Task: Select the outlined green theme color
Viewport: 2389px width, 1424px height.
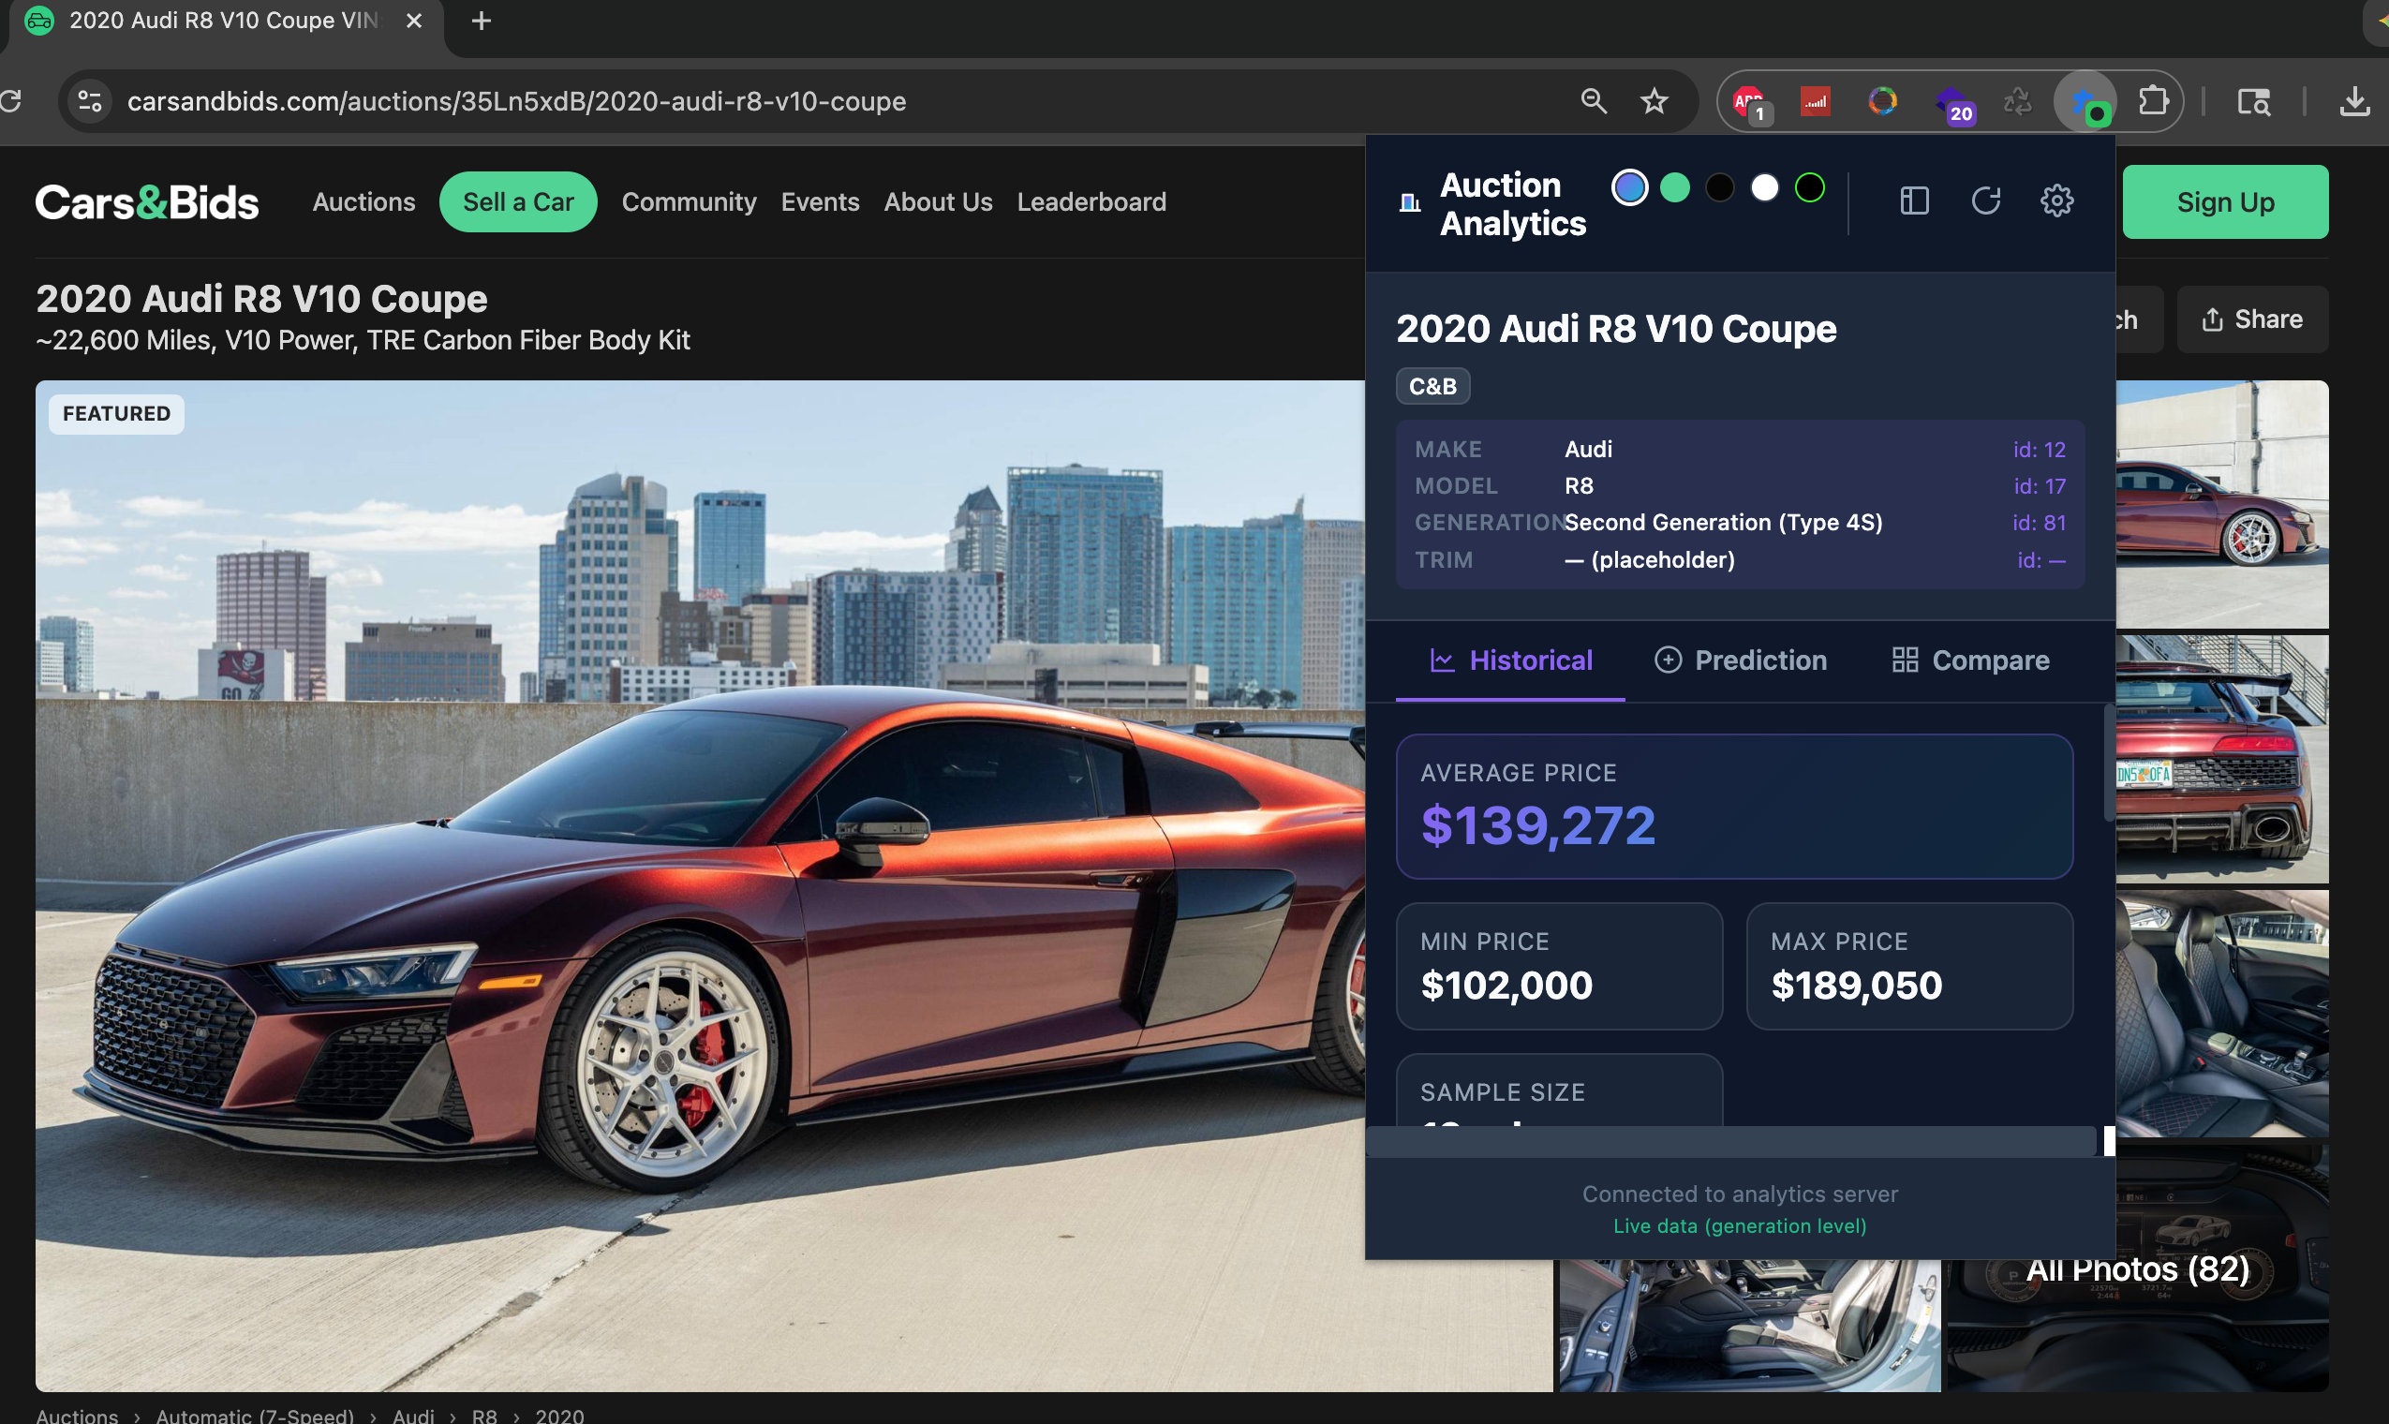Action: 1809,188
